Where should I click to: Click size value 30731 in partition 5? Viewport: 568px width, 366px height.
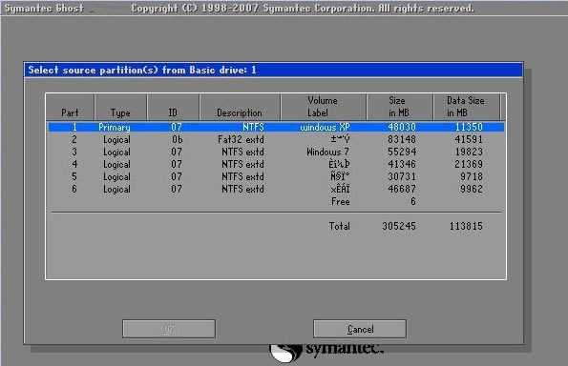click(x=402, y=176)
